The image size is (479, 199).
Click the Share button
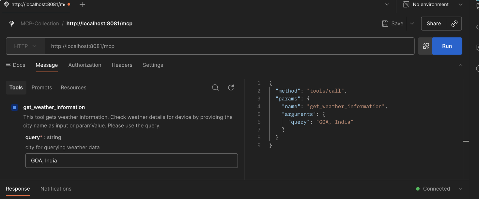(434, 23)
